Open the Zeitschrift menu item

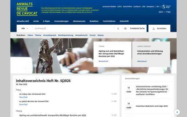124,21
